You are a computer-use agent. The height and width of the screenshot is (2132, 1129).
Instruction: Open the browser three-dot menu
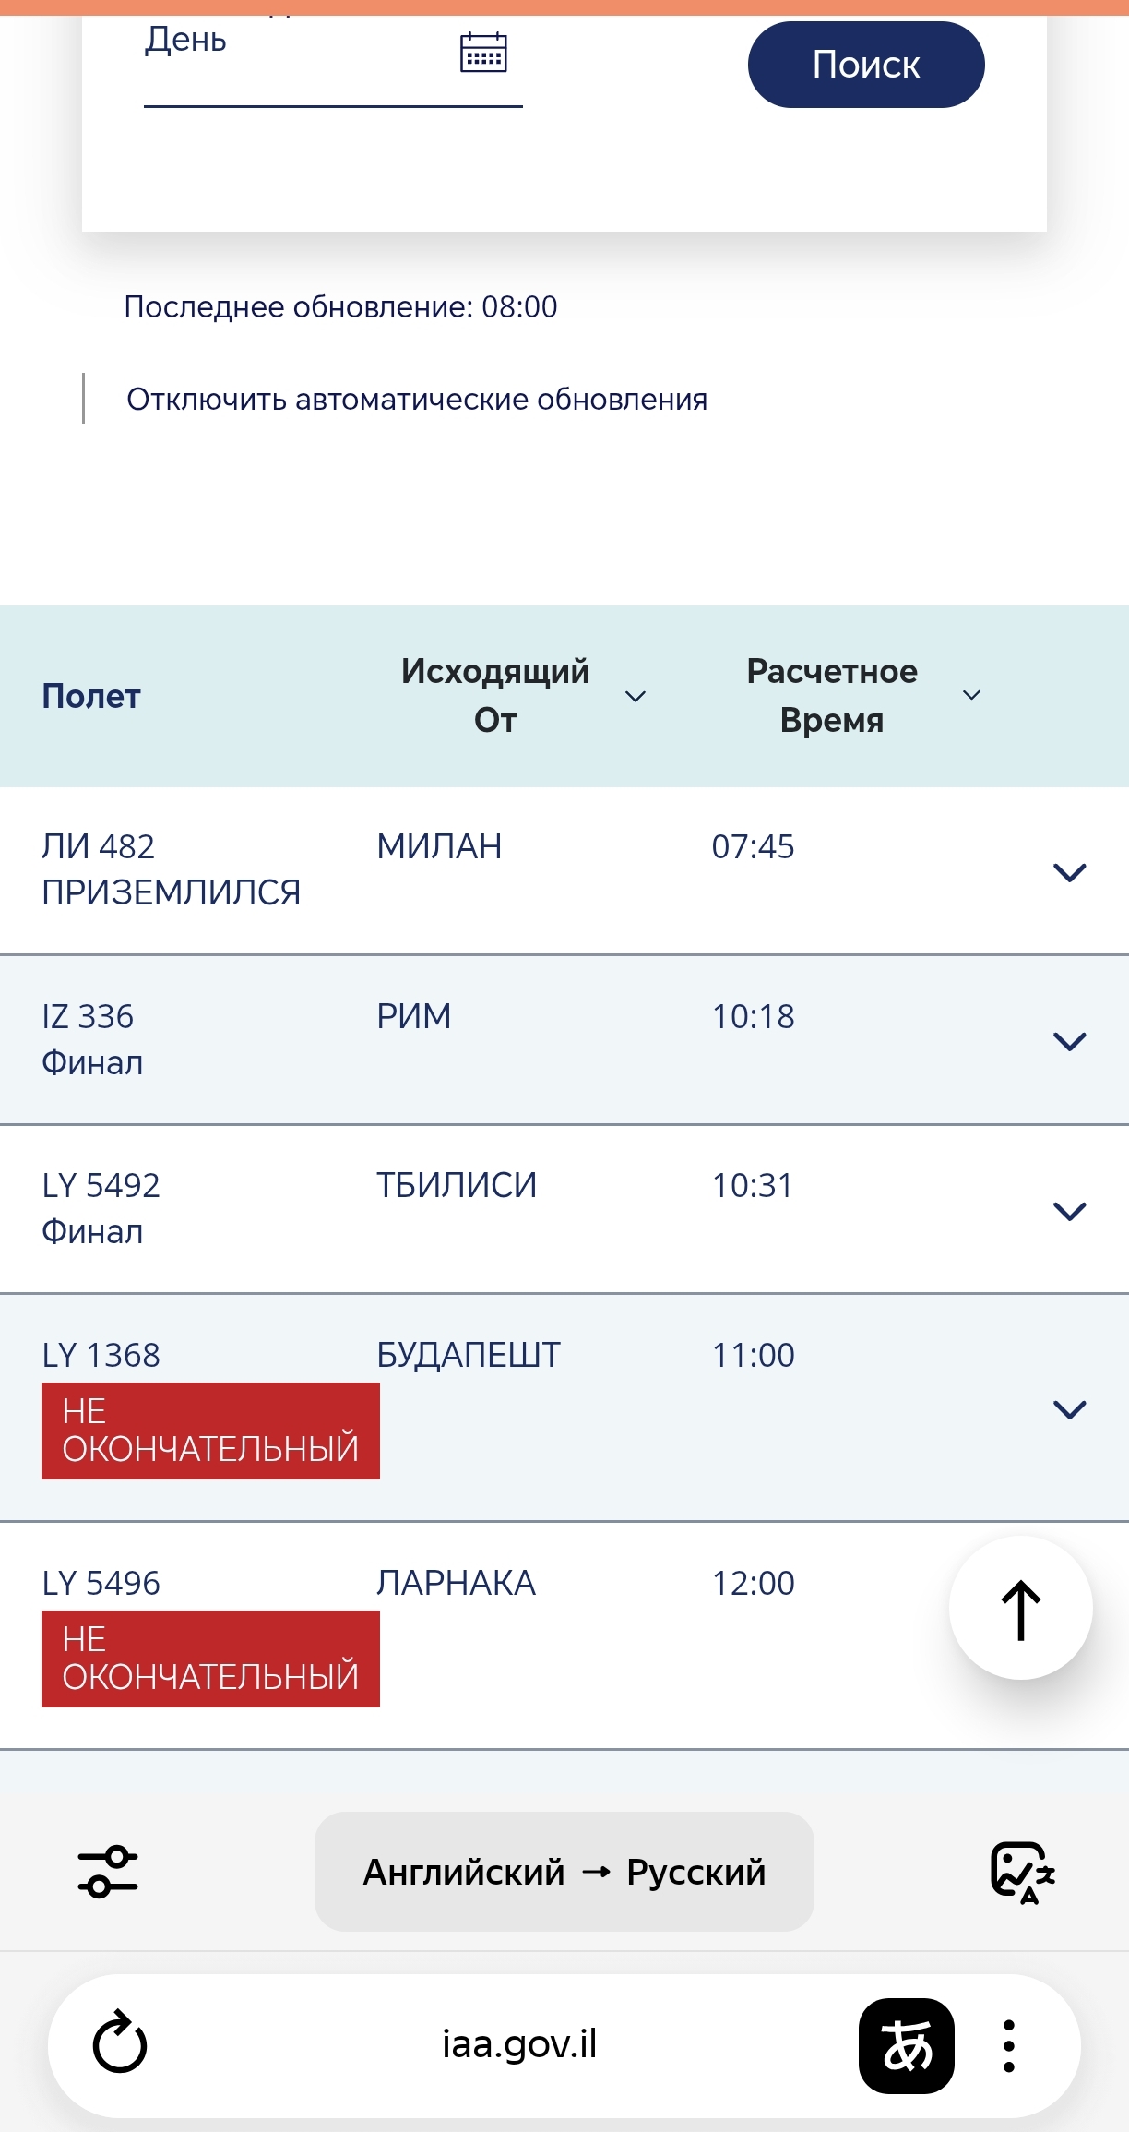click(1009, 2045)
